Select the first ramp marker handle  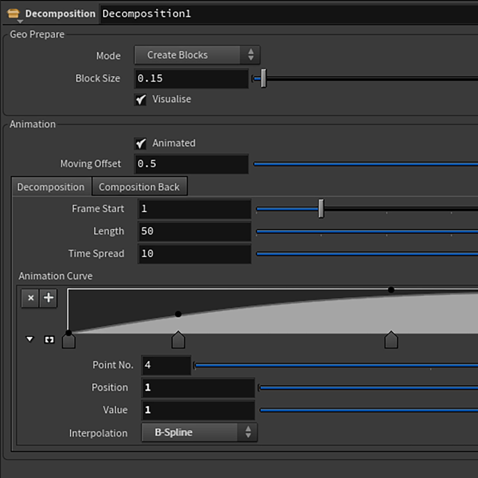coord(68,340)
